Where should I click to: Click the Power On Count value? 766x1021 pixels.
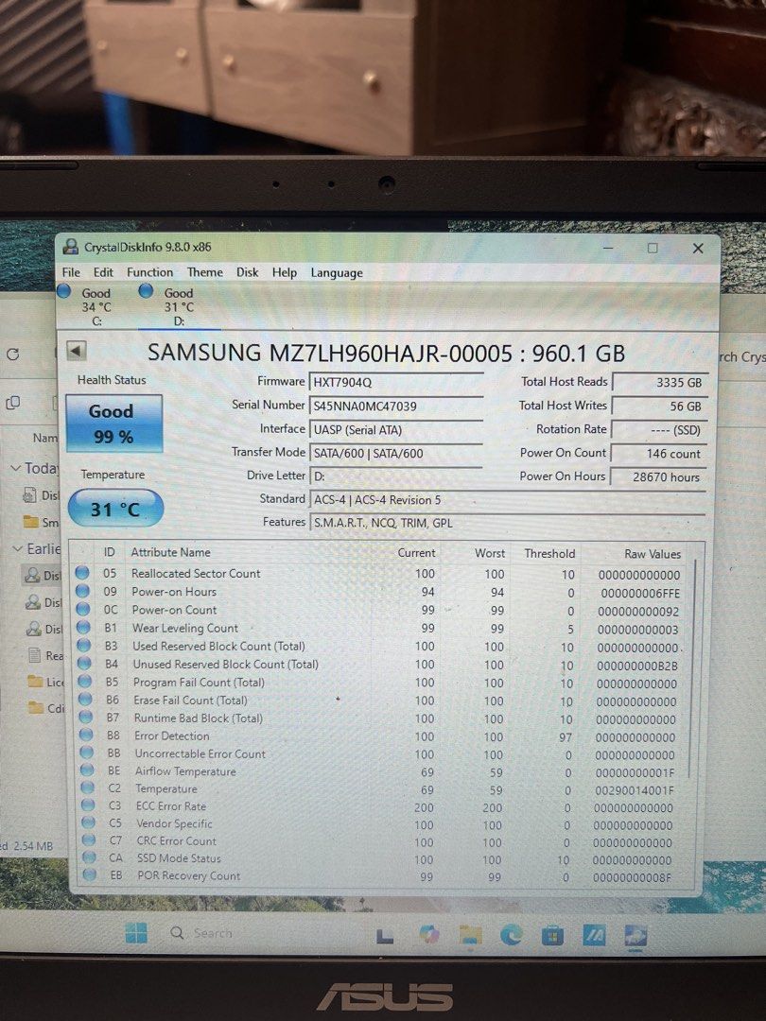(658, 453)
